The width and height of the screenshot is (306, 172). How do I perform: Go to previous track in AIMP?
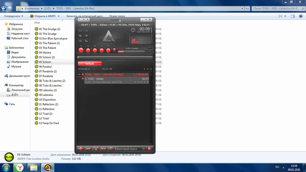101,51
